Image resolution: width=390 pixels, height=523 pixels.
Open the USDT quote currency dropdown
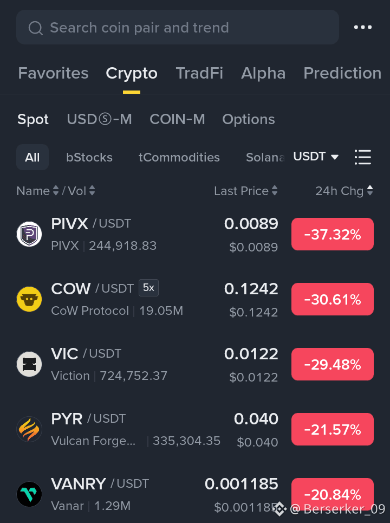(316, 157)
